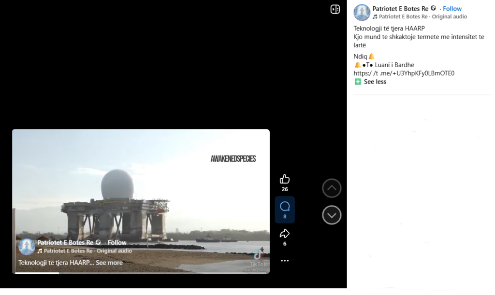Open the Original audio link on video overlay
Screen dimensions: 495x295
[113, 251]
